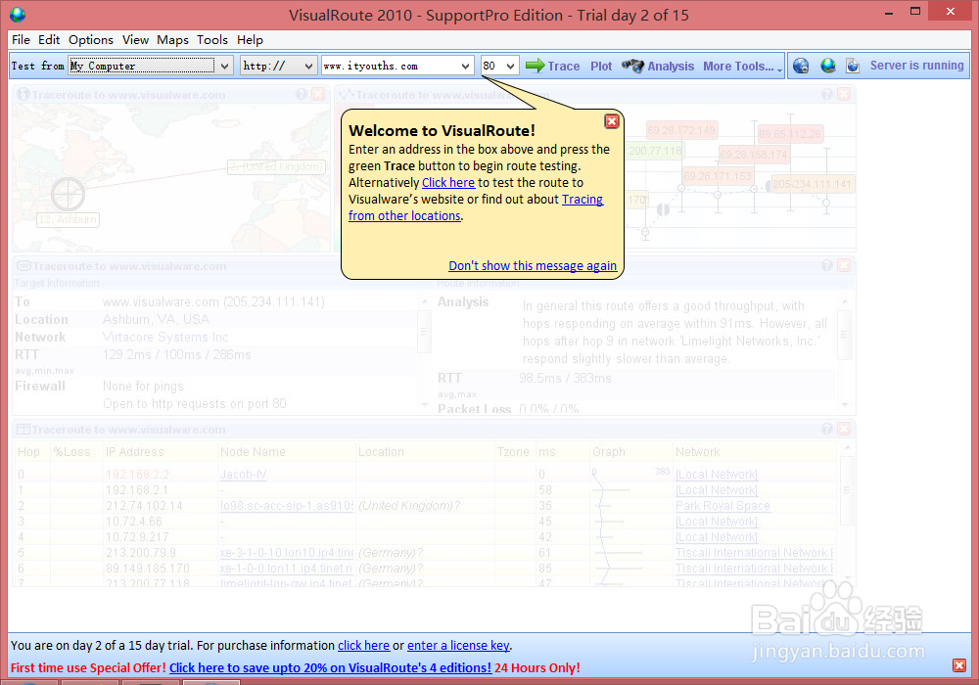The width and height of the screenshot is (979, 685).
Task: Click the second globe icon in toolbar
Action: pos(828,66)
